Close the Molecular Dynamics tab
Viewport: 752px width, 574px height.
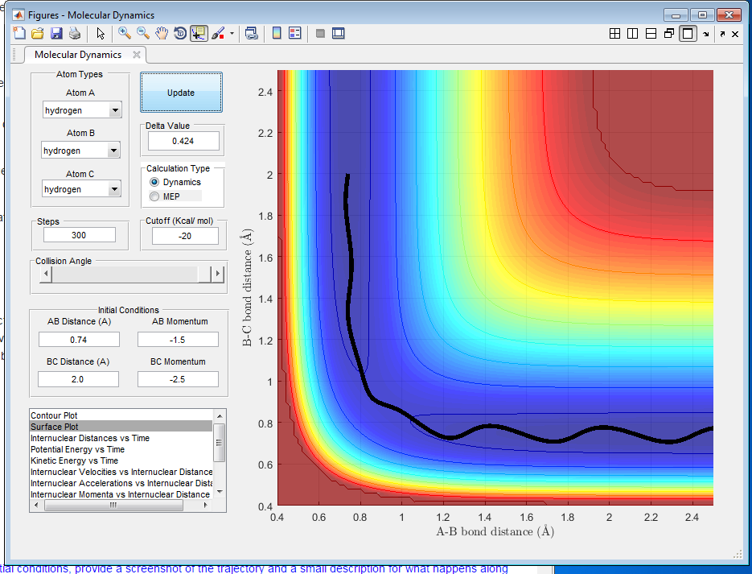tap(137, 55)
